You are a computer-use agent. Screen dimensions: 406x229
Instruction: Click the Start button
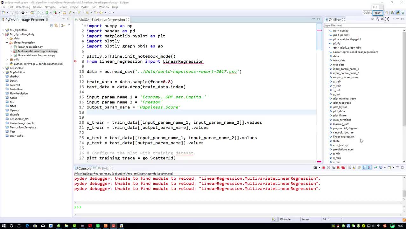(x=378, y=13)
